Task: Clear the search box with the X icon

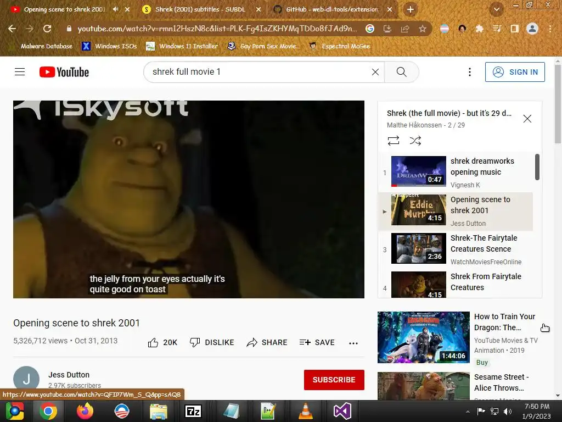Action: point(375,72)
